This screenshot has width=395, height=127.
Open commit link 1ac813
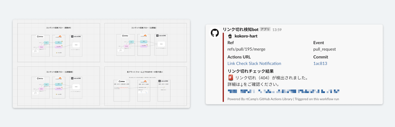(320, 63)
